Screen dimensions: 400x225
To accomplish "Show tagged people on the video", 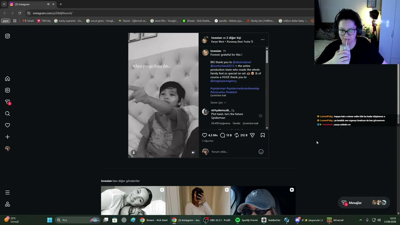I will click(x=134, y=152).
